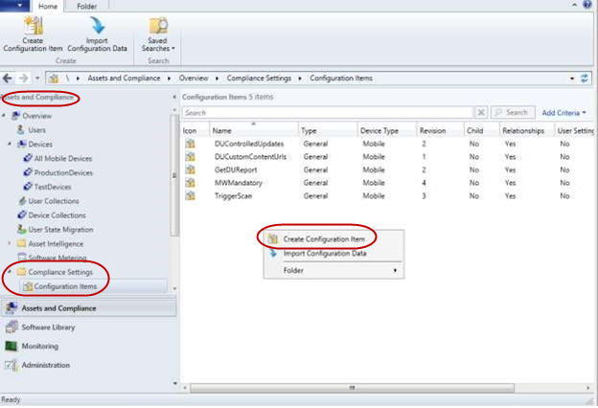Click the Search button

[512, 112]
